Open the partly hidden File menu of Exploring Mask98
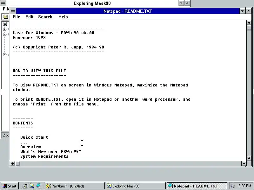Viewport: 254px width, 190px height. (x=6, y=9)
